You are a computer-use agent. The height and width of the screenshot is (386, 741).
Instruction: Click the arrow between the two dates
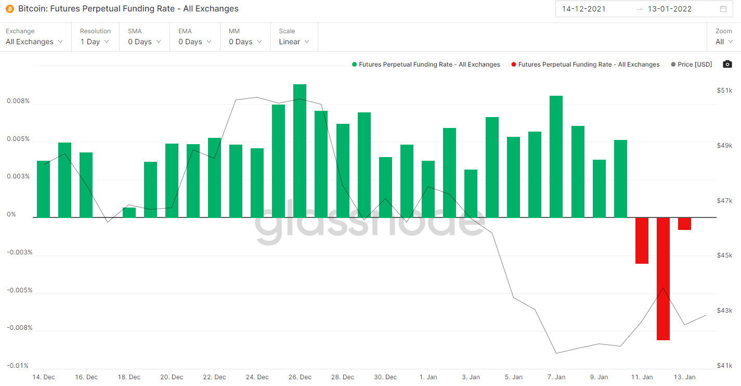point(640,9)
